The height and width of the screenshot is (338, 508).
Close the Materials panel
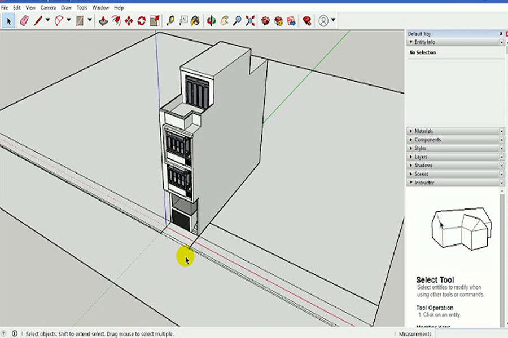pyautogui.click(x=502, y=131)
